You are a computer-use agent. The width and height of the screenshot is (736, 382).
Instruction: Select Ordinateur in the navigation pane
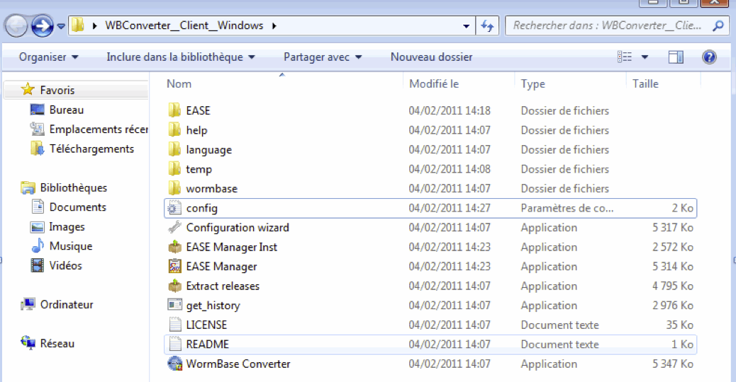tap(67, 304)
